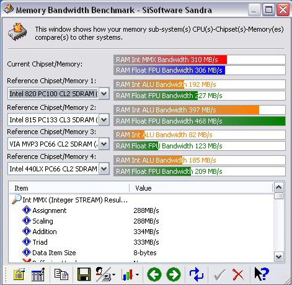The width and height of the screenshot is (292, 285).
Task: Click the 8-bytes value
Action: [x=145, y=253]
